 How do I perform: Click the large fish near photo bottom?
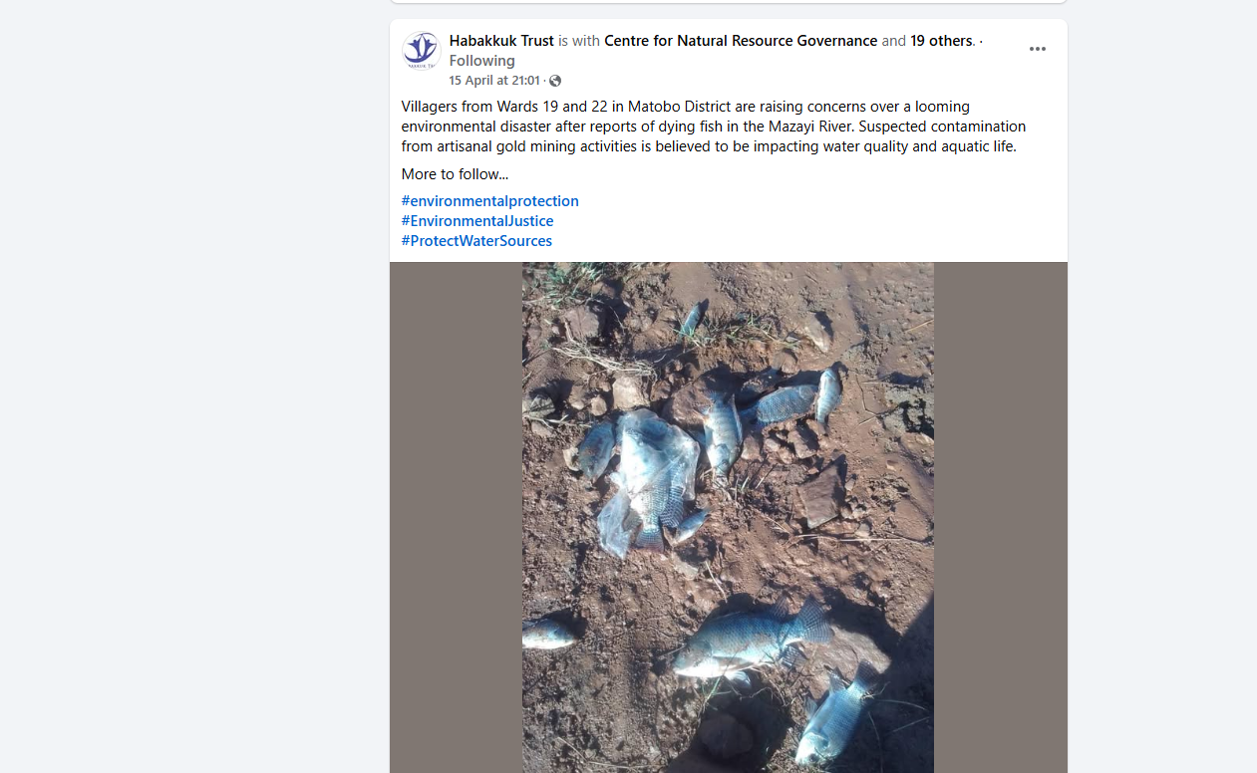[753, 640]
